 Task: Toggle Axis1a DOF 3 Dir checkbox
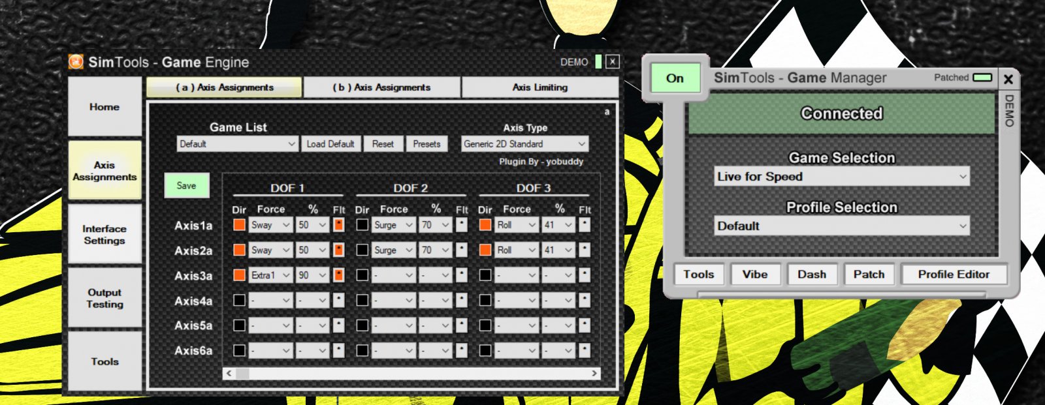point(485,225)
